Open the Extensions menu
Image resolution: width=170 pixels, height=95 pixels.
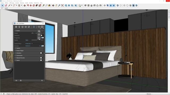point(36,3)
